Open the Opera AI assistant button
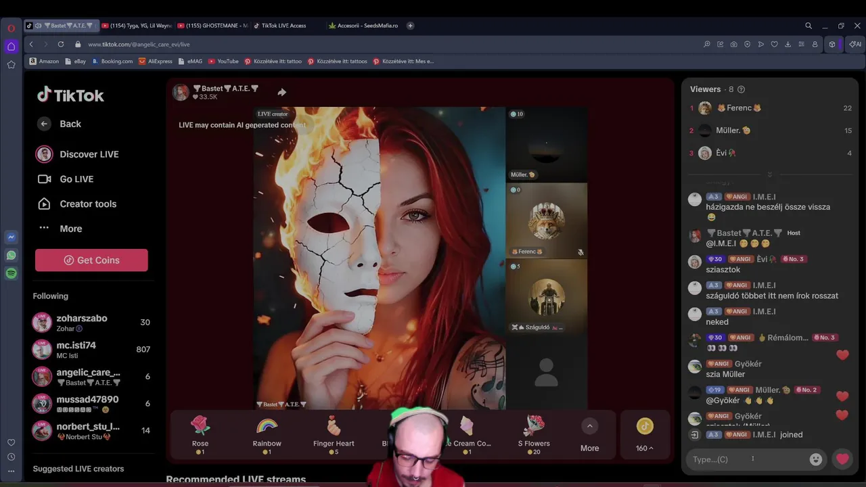 [855, 44]
